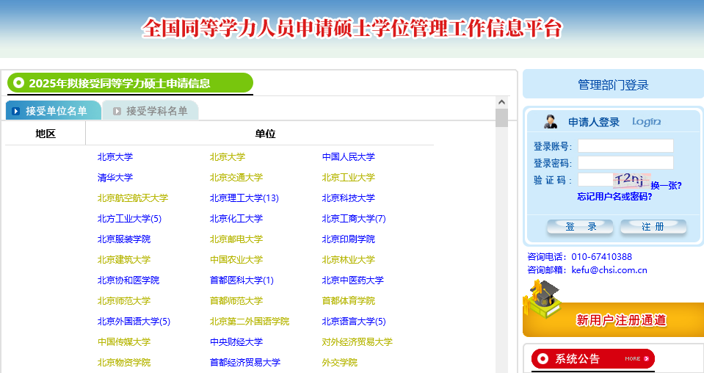Open 忘记用户名或密码? link

coord(614,197)
